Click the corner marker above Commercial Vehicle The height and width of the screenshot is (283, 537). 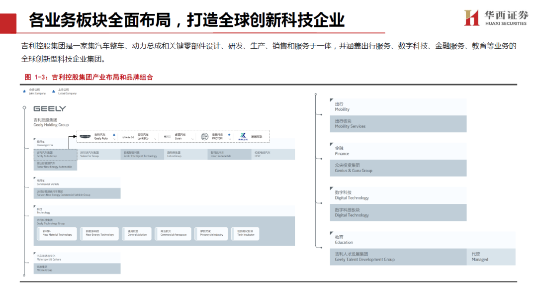tap(35, 179)
